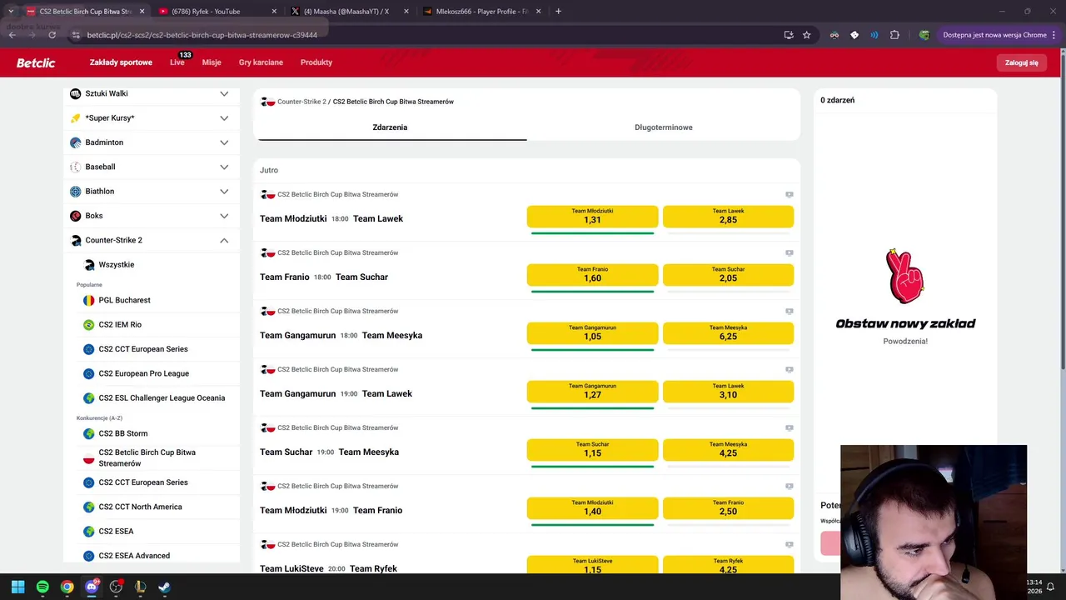The width and height of the screenshot is (1066, 600).
Task: Select the Zdarzenia tab
Action: [x=390, y=127]
